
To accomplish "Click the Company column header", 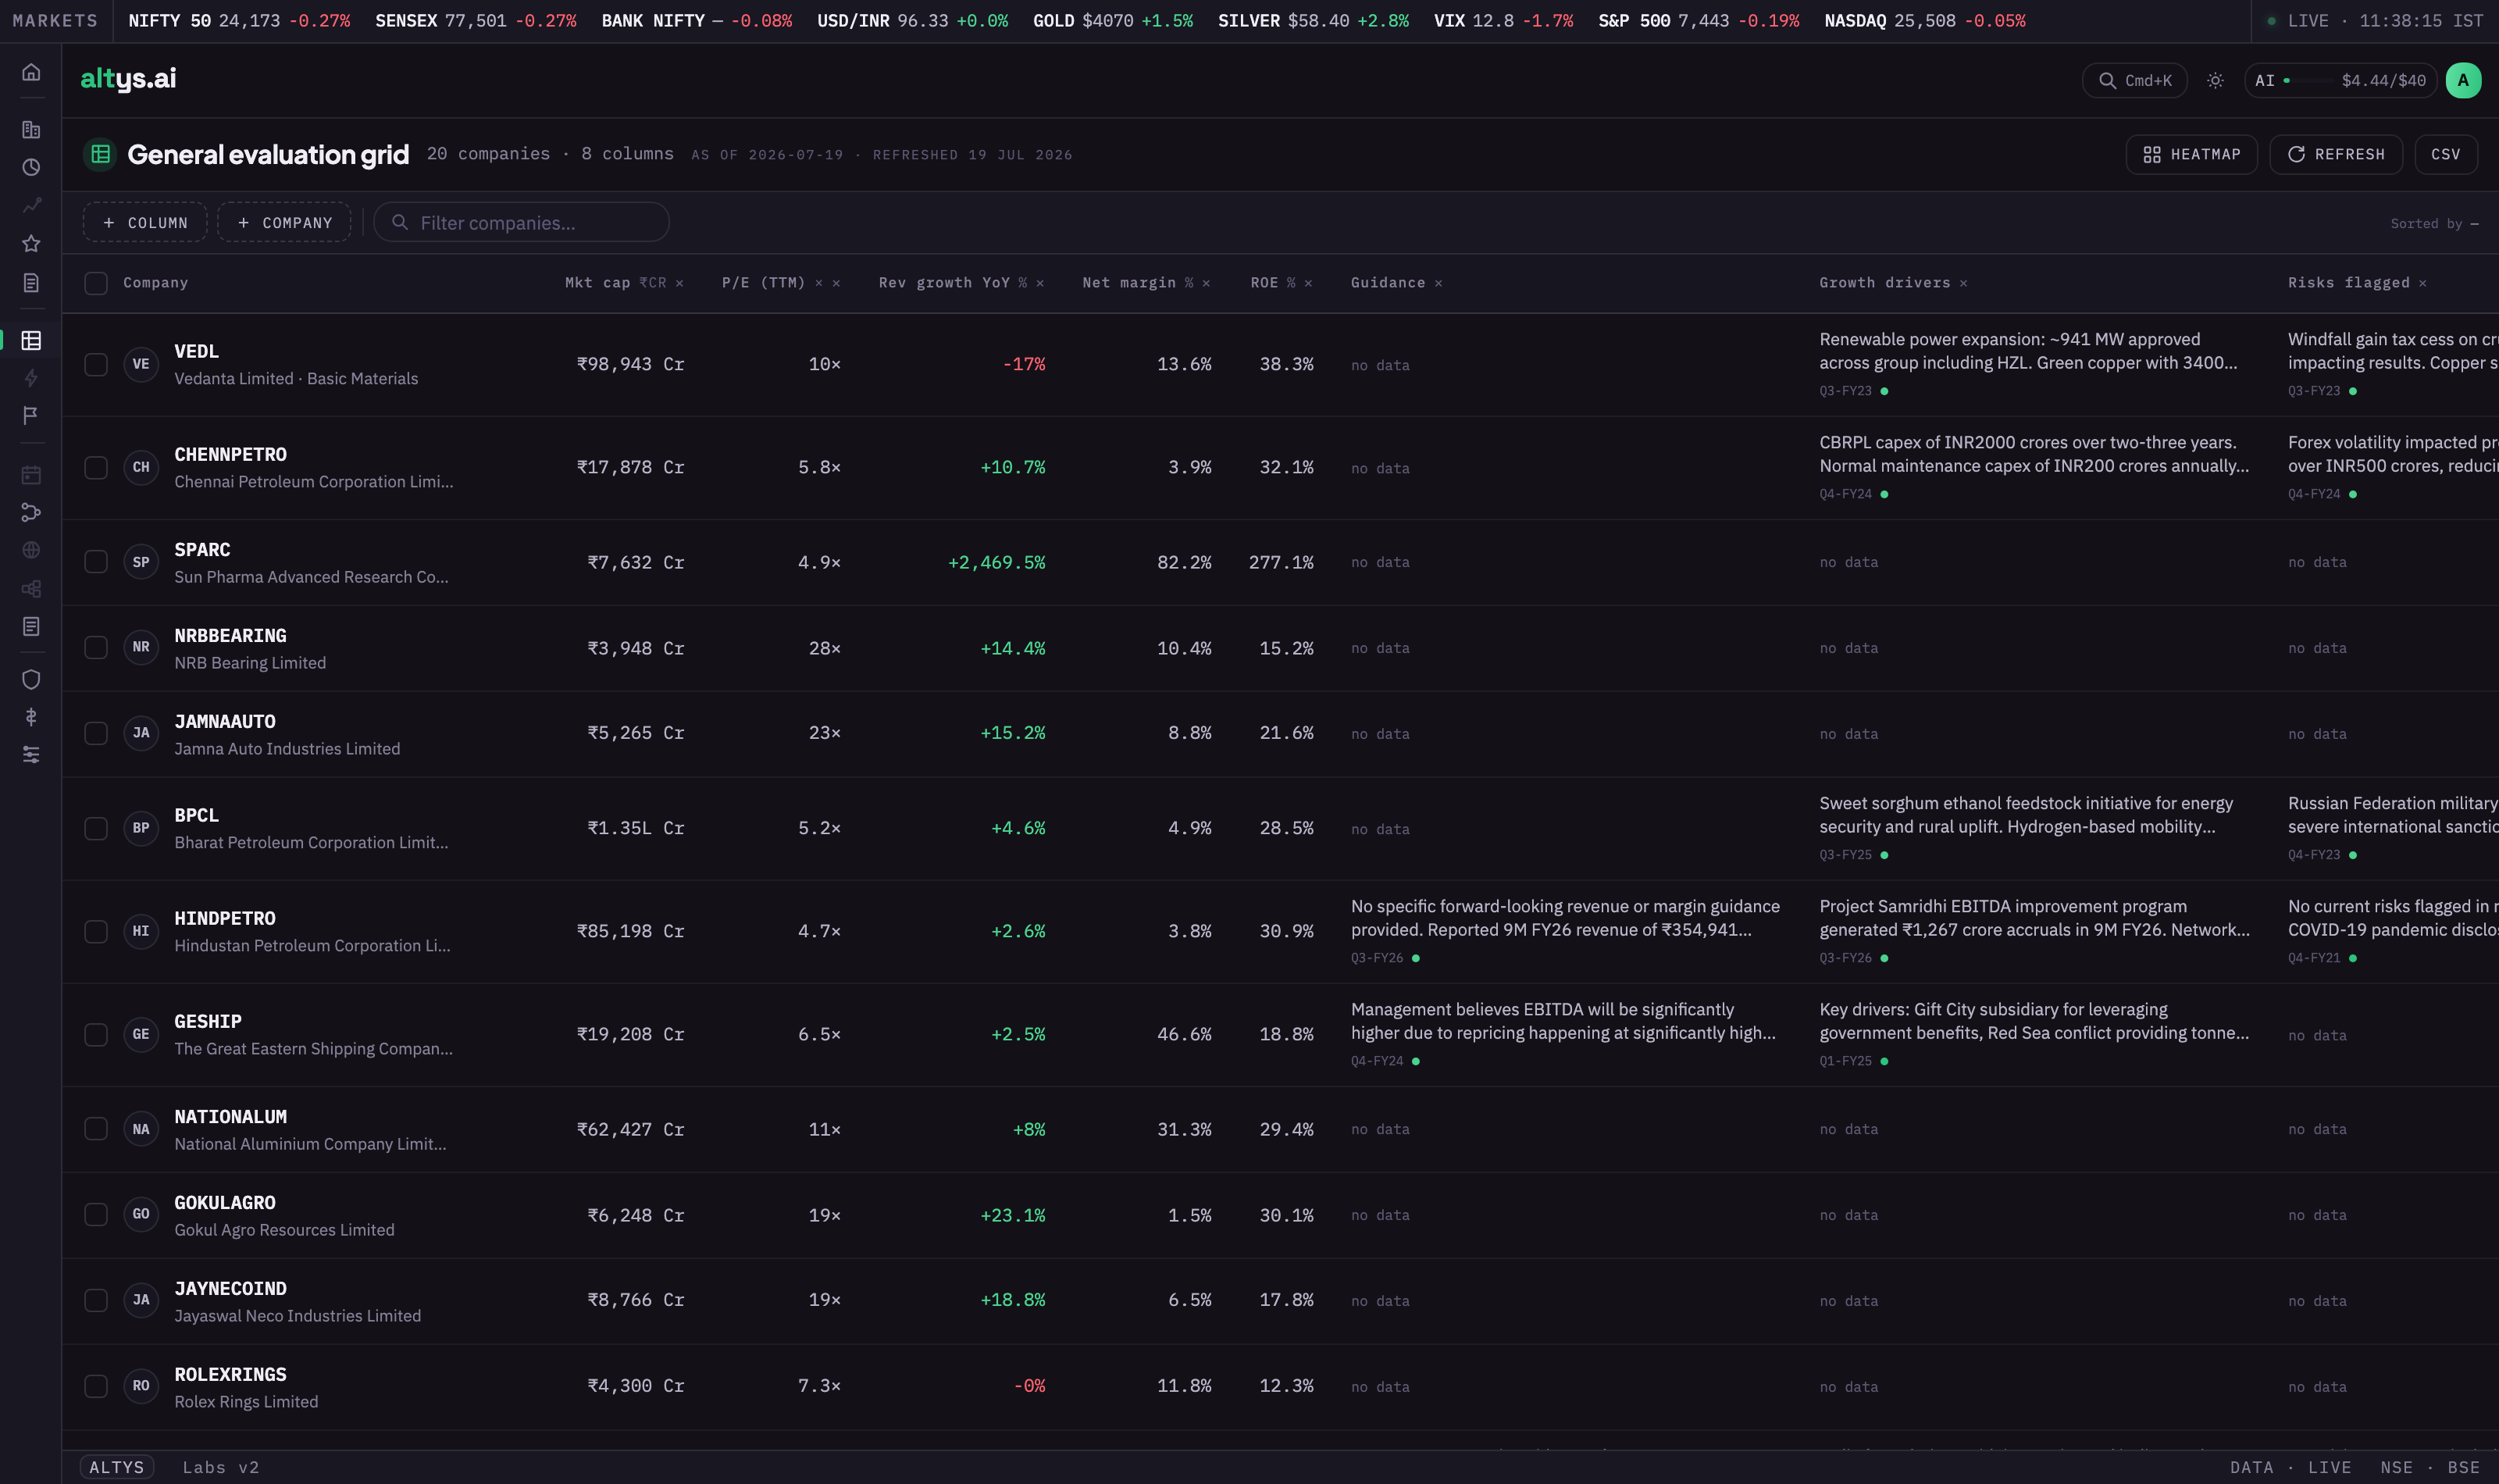I will (x=155, y=283).
